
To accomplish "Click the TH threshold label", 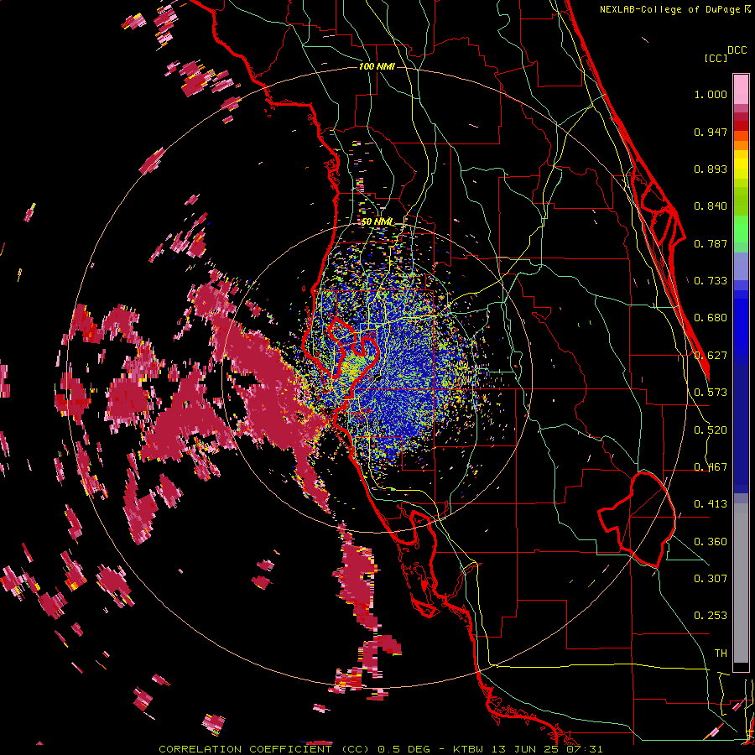I will coord(721,653).
